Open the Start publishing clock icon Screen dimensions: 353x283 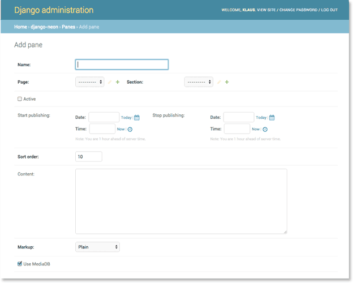click(130, 130)
